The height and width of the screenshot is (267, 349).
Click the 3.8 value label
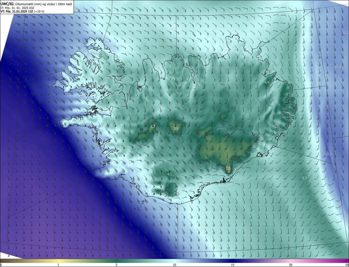tap(176, 128)
